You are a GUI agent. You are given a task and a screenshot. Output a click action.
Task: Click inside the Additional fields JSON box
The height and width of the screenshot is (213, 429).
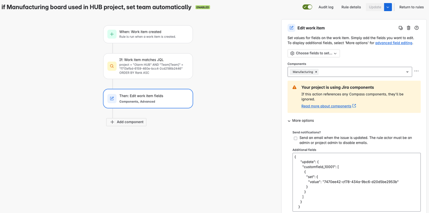356,182
